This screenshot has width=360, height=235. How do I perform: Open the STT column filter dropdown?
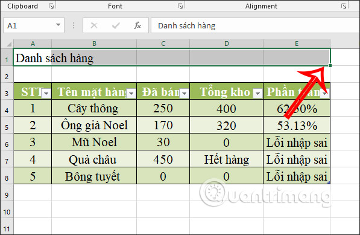[46, 94]
